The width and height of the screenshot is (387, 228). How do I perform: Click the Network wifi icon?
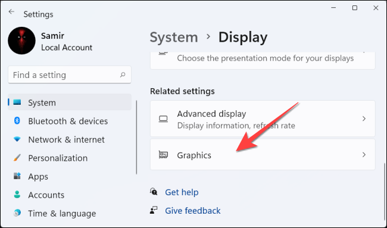[17, 139]
